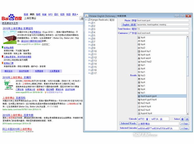Click the Unicode field
This screenshot has height=145, width=194.
tap(153, 119)
